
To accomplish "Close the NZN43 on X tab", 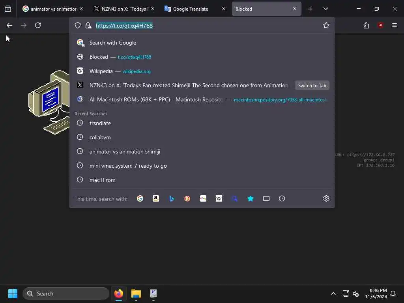I will tap(153, 9).
